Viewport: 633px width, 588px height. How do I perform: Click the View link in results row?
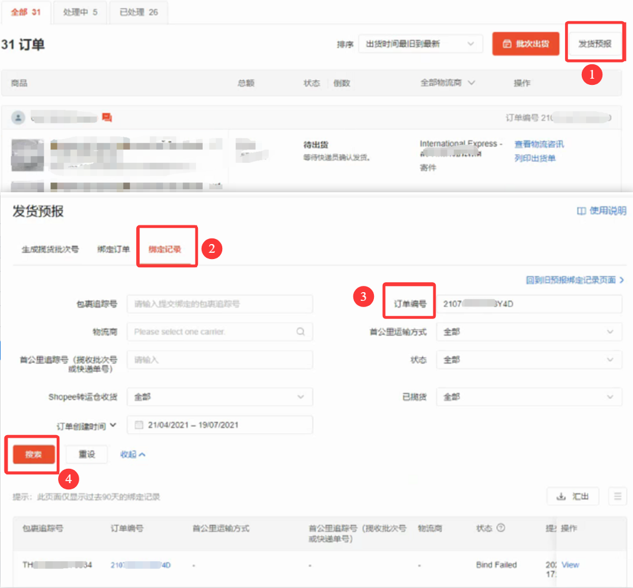(x=570, y=565)
